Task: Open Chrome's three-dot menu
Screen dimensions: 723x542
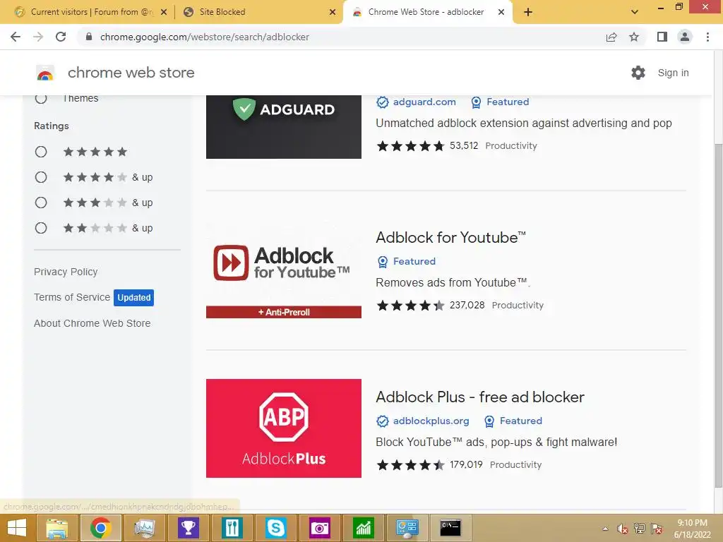Action: pyautogui.click(x=707, y=37)
